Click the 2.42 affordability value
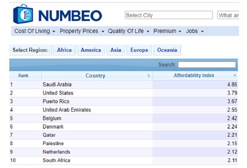 pyautogui.click(x=232, y=118)
